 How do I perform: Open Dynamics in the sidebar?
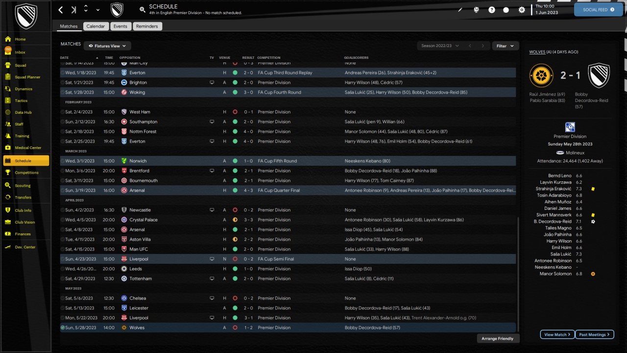click(26, 89)
